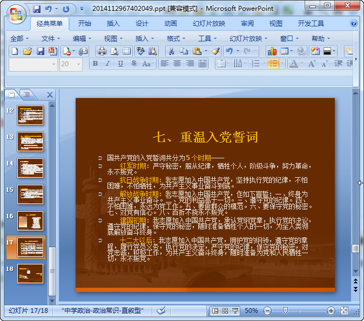Copy selection using the copy icon
The height and width of the screenshot is (321, 364).
pos(184,51)
